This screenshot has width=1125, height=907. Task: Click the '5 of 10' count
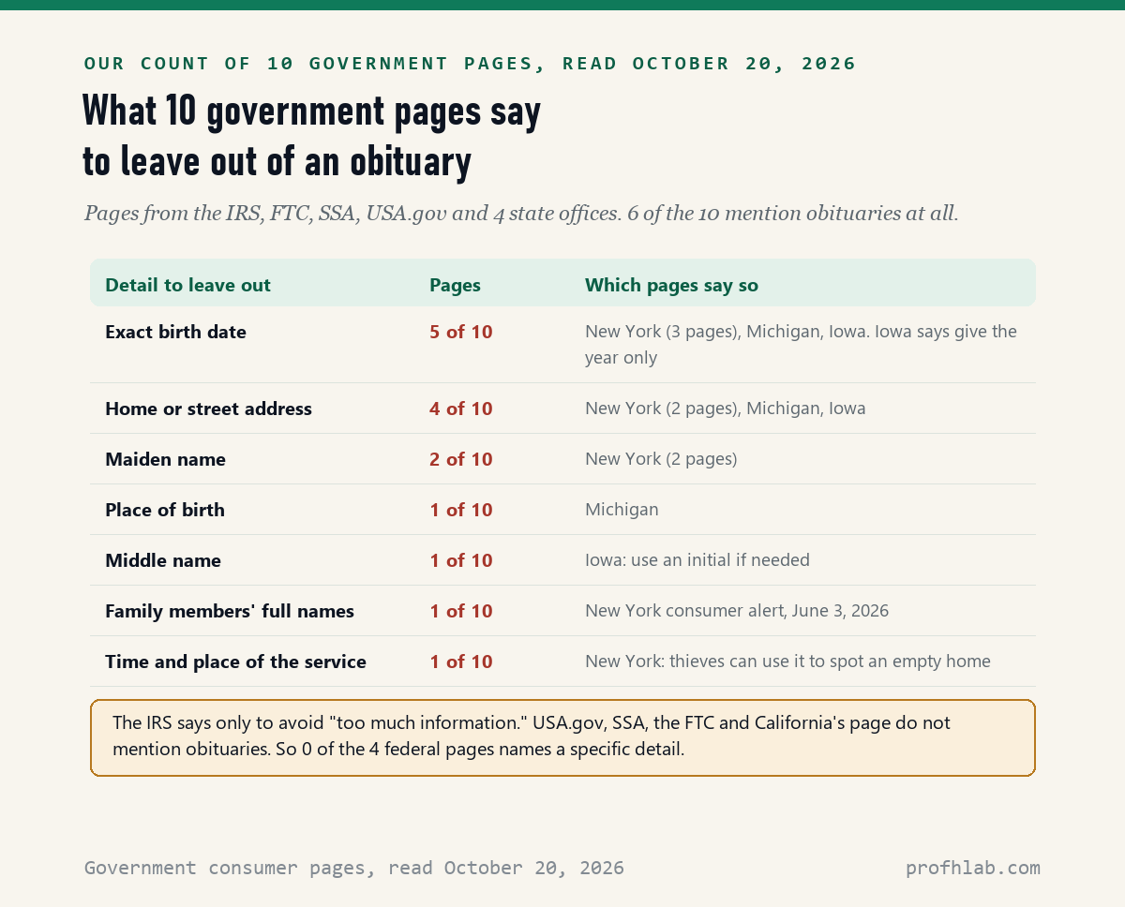pos(460,332)
